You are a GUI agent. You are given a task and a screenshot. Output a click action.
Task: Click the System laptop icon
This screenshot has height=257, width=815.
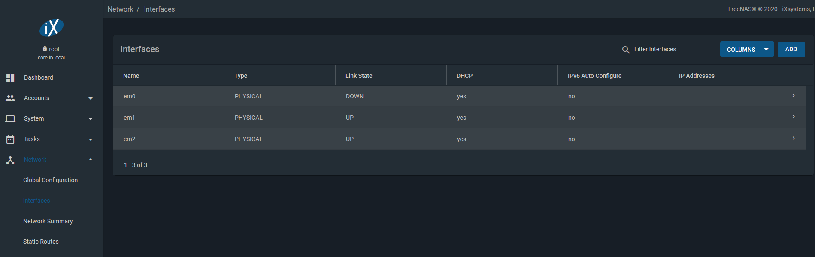click(x=10, y=118)
